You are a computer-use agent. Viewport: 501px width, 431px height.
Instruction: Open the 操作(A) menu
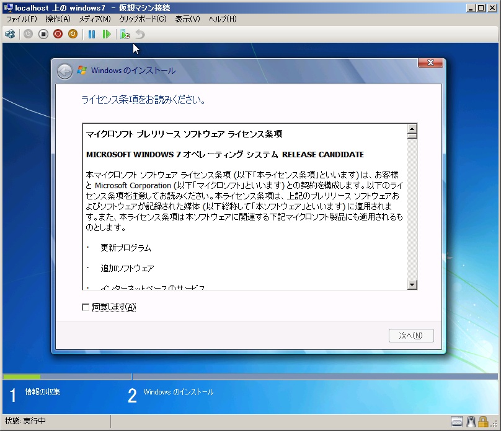tap(58, 19)
